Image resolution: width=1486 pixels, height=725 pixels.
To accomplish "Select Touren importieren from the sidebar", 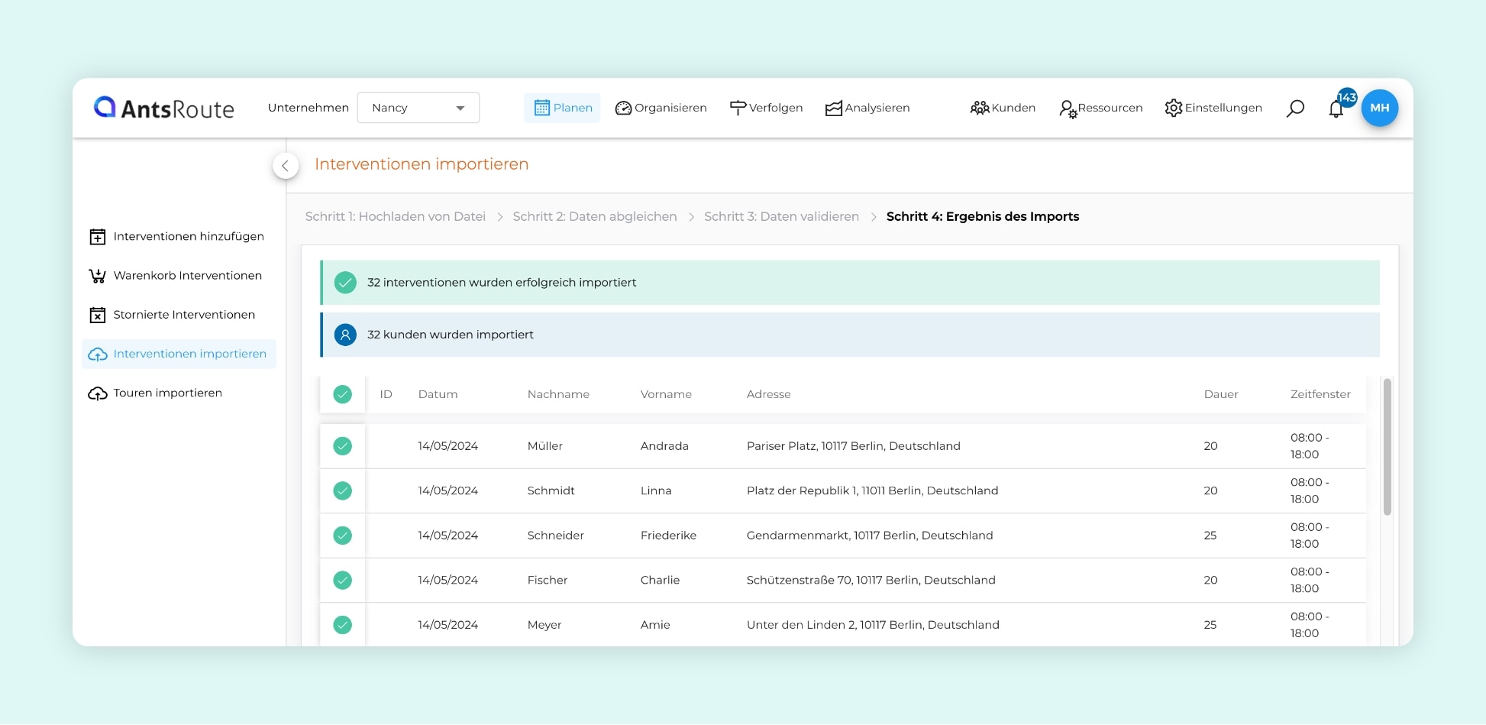I will click(166, 393).
